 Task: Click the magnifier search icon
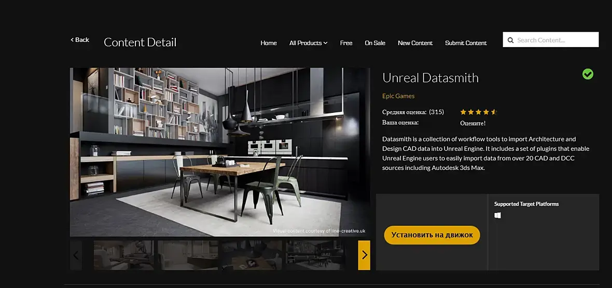pyautogui.click(x=510, y=40)
